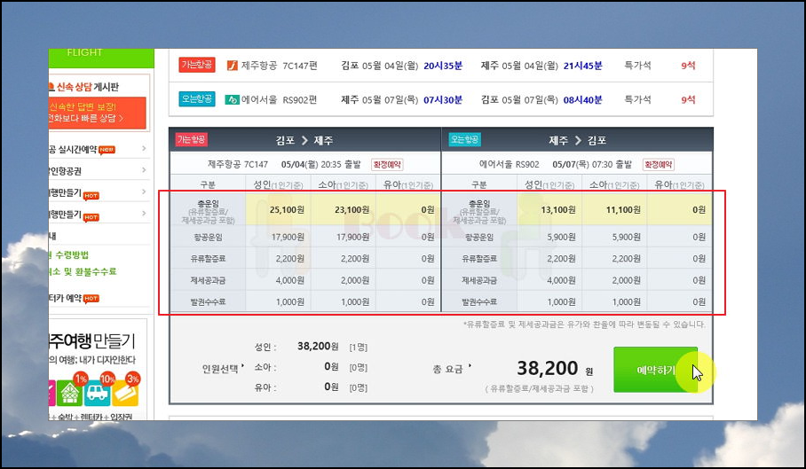Image resolution: width=806 pixels, height=469 pixels.
Task: Open the 취소 및 환불수수료 sidebar link
Action: [x=83, y=271]
